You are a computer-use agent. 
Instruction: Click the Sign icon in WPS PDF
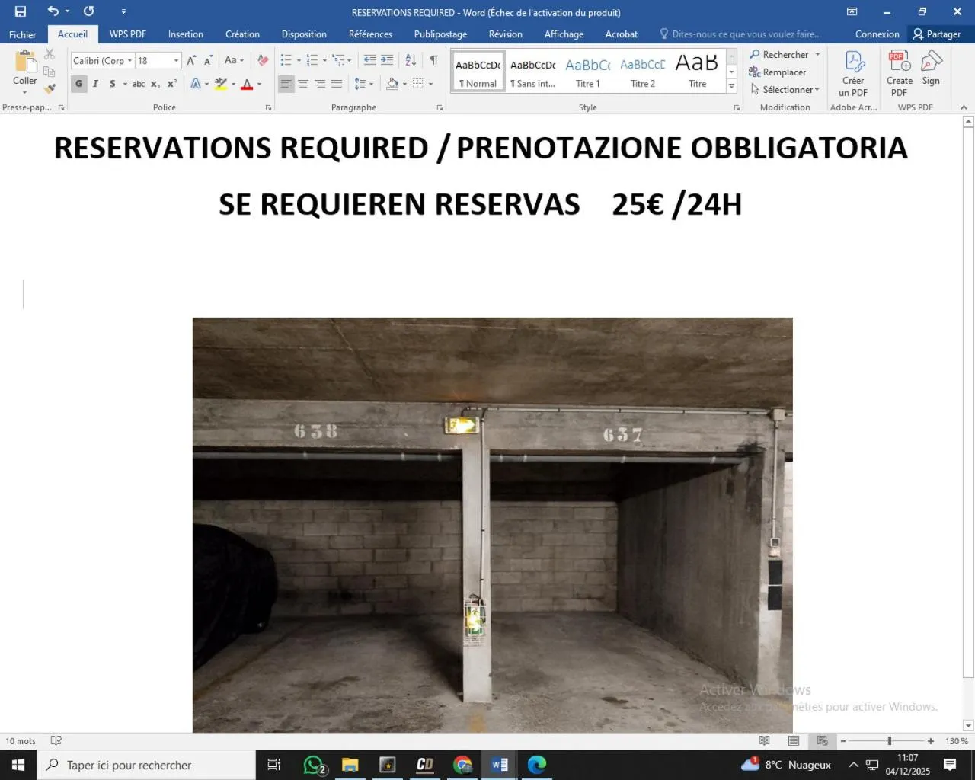click(931, 69)
